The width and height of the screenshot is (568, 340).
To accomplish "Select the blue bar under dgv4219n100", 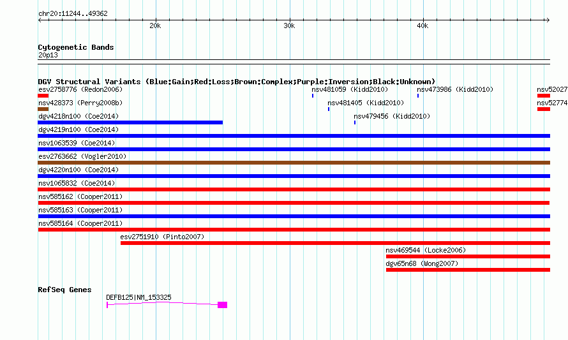I will 294,136.
